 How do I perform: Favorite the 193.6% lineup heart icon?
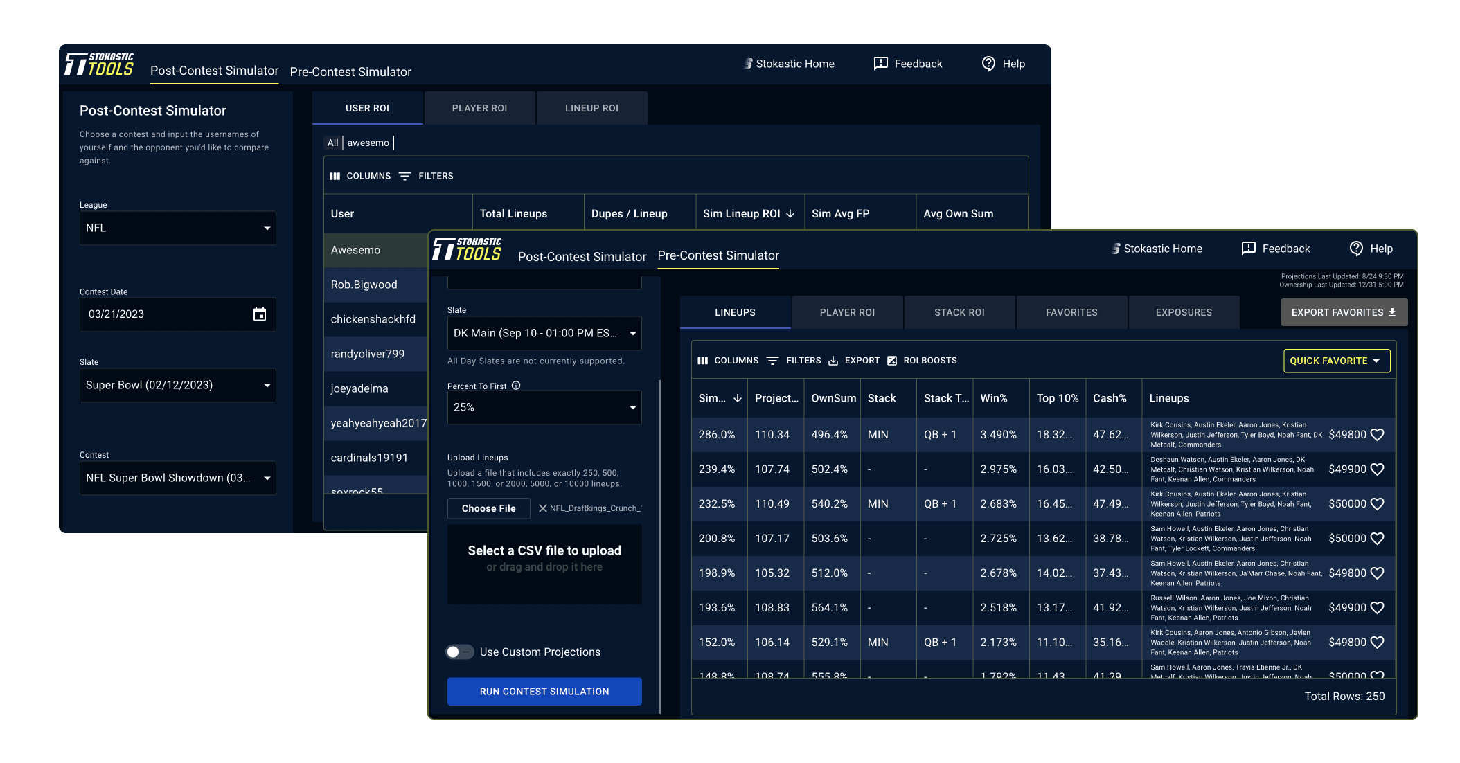(x=1378, y=608)
